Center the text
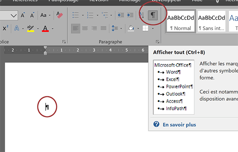 (x=85, y=28)
